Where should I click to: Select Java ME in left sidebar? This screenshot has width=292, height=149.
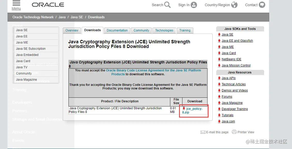point(36,43)
